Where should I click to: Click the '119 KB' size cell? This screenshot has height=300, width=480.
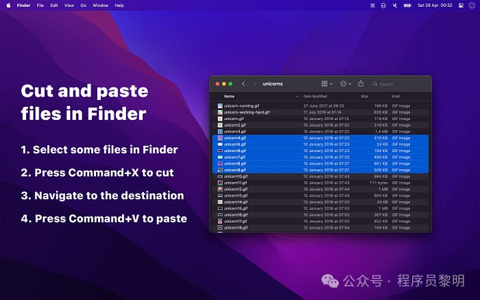coord(381,118)
